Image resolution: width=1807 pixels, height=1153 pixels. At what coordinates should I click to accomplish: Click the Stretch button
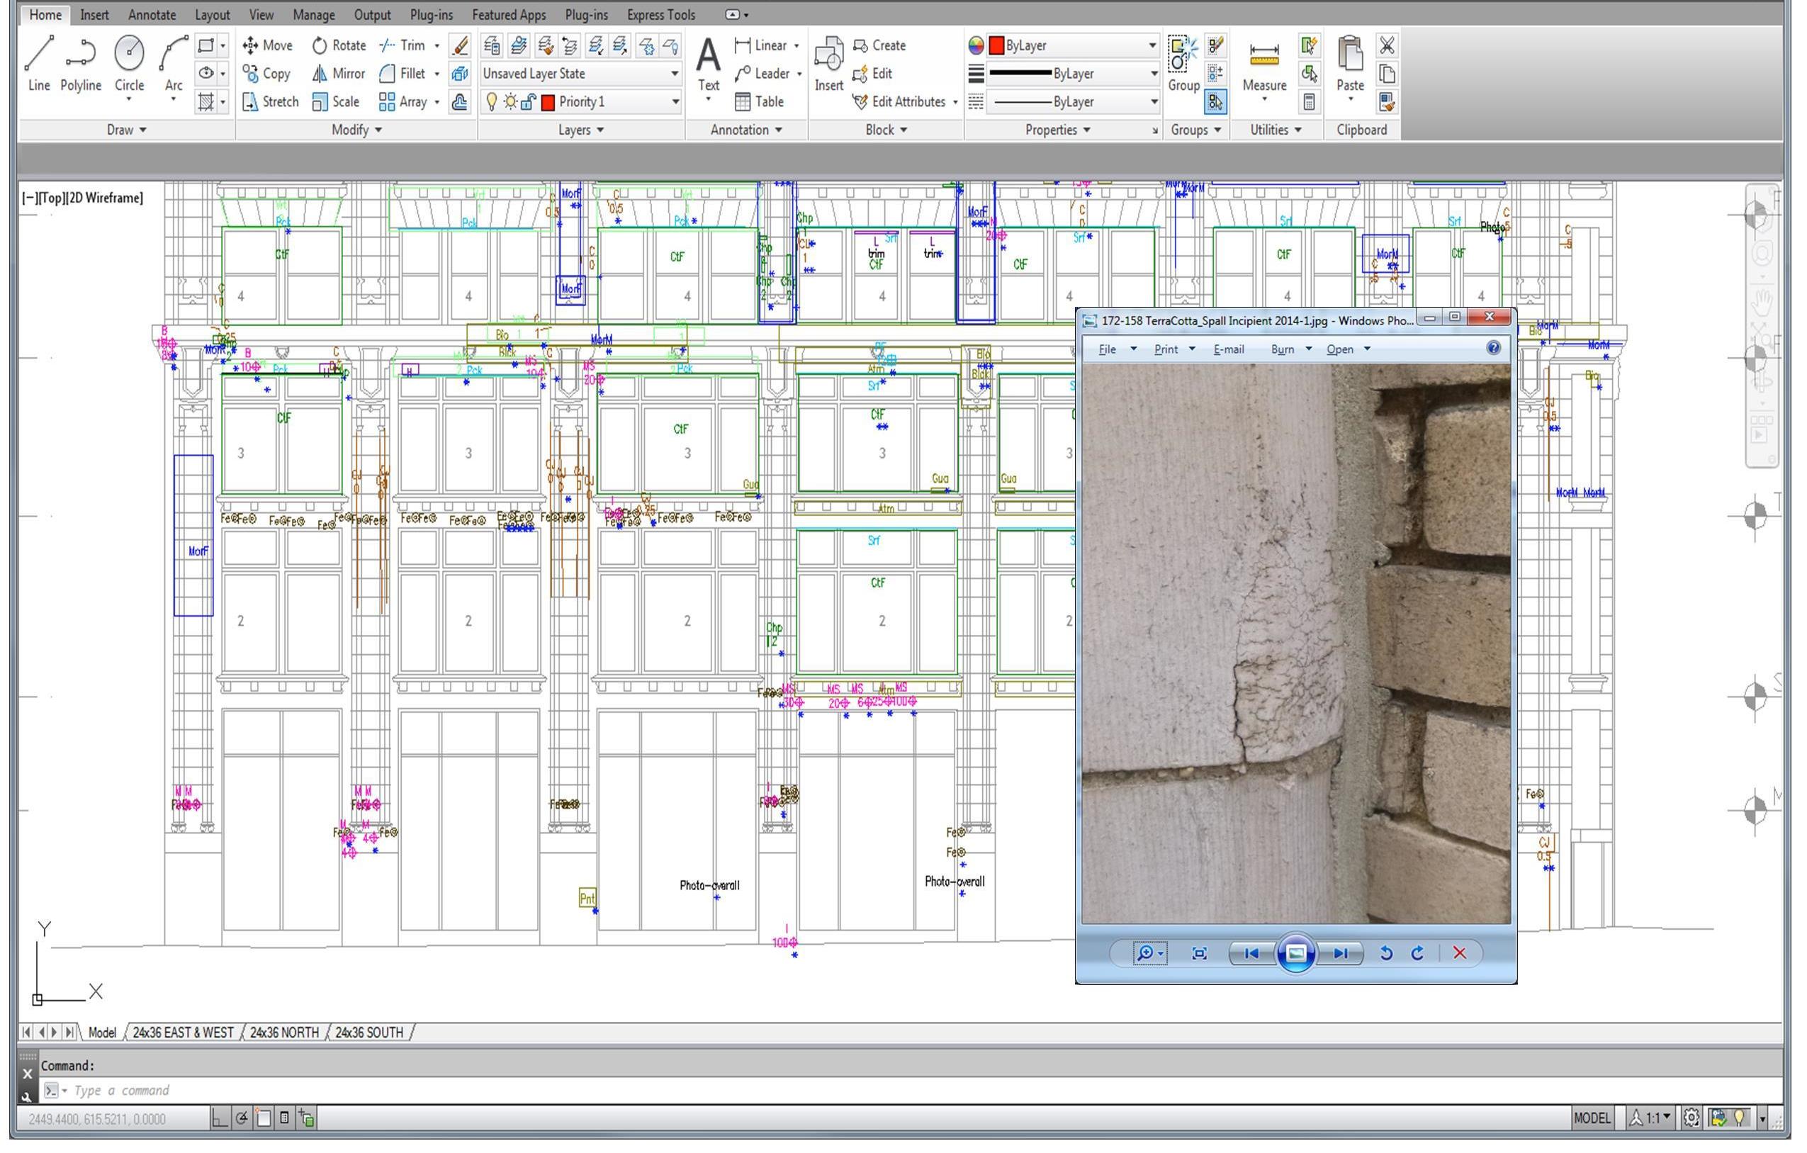pos(271,101)
